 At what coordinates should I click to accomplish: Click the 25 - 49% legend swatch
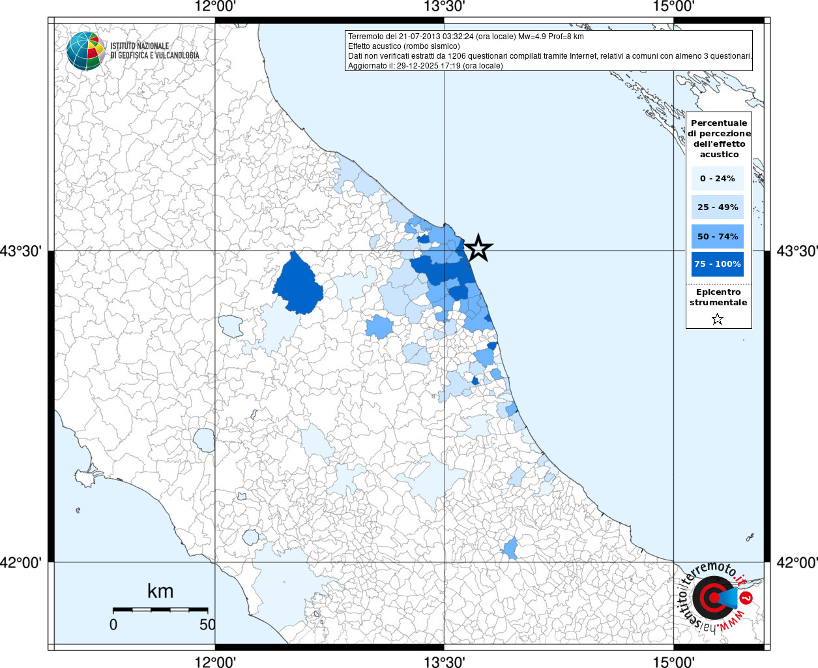coord(718,207)
